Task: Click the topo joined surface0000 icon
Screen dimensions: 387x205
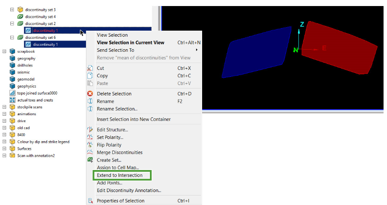Action: [13, 93]
